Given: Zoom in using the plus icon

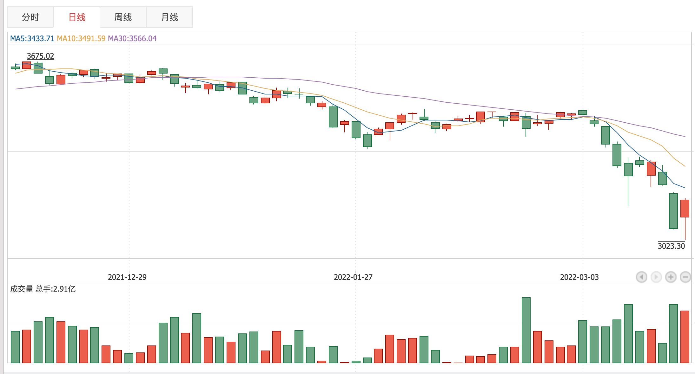Looking at the screenshot, I should click(x=671, y=277).
